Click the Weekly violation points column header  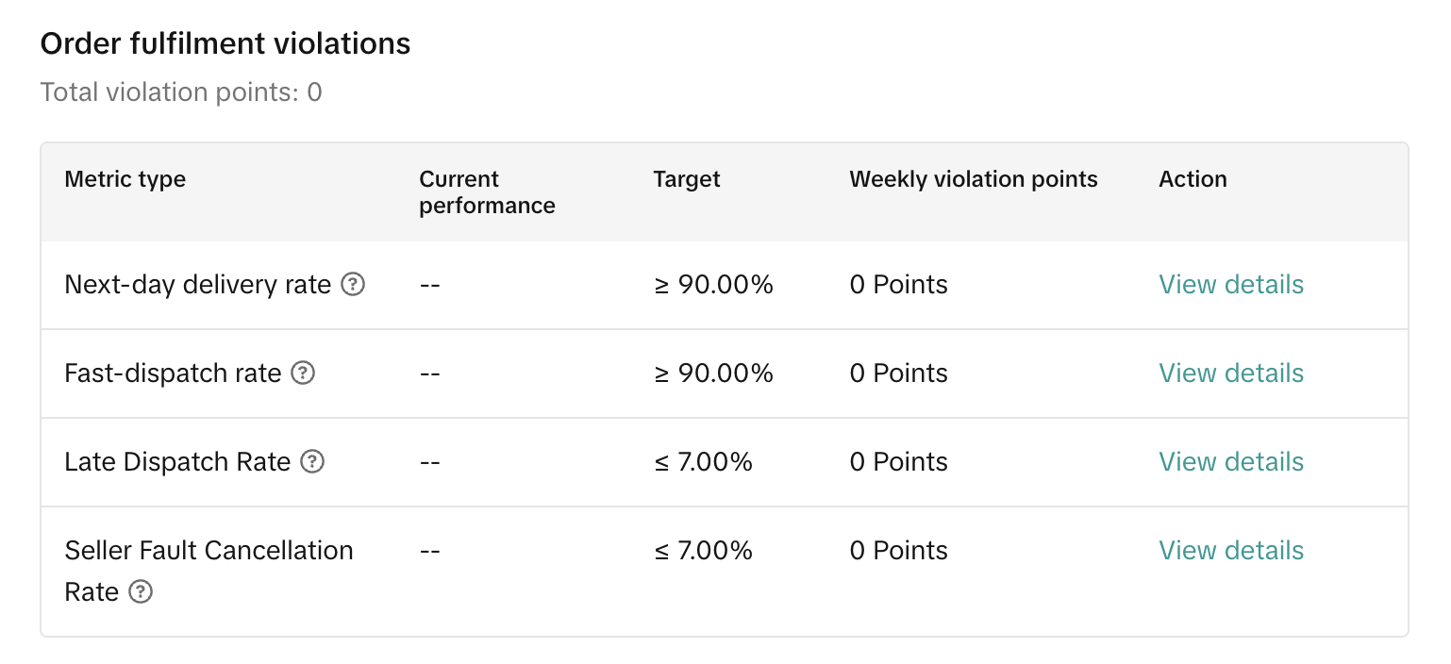tap(973, 179)
